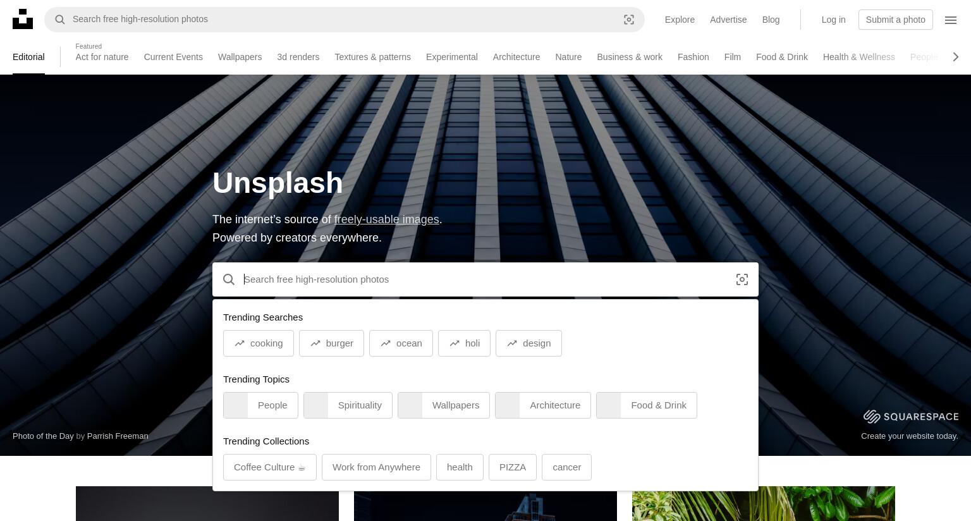Open the Business & work topic

coord(630,57)
